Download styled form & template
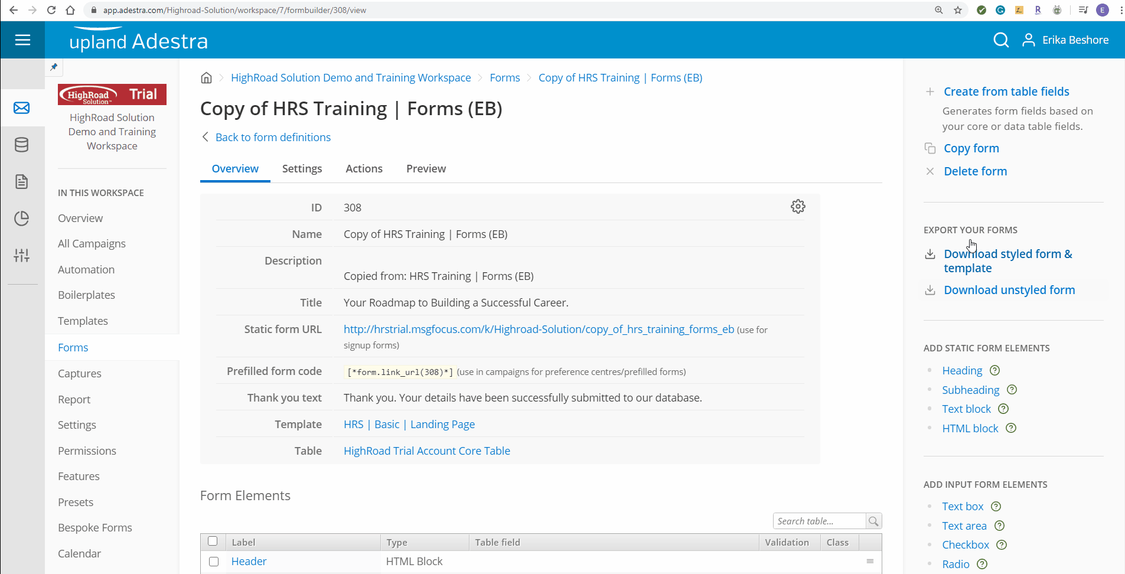Image resolution: width=1125 pixels, height=574 pixels. click(1007, 261)
